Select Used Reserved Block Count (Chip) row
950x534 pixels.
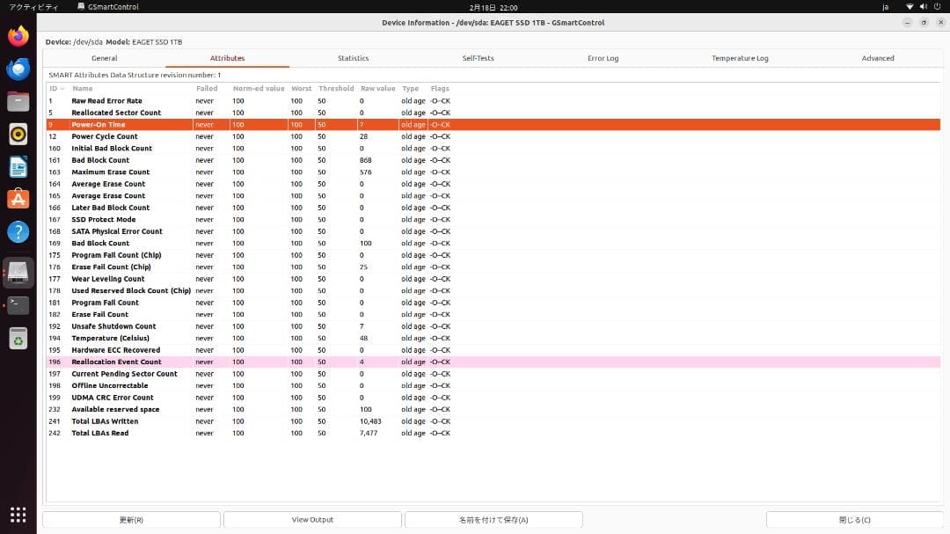(493, 291)
